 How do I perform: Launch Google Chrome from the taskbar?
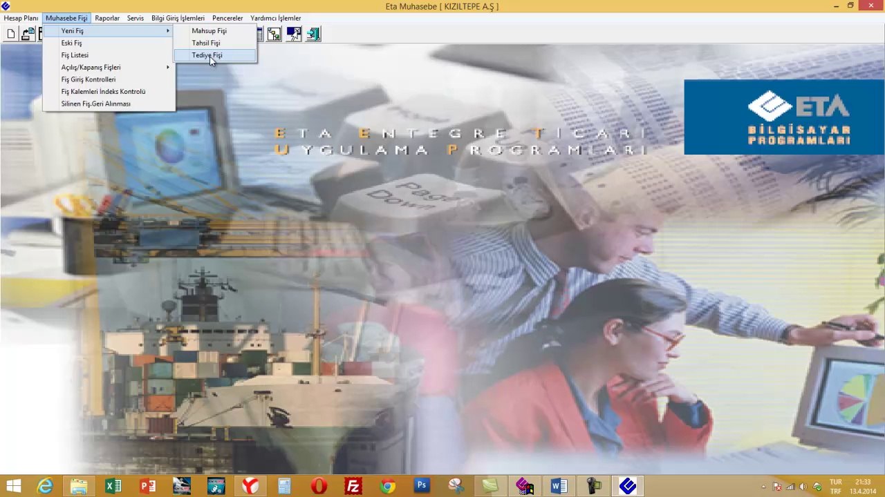click(387, 487)
